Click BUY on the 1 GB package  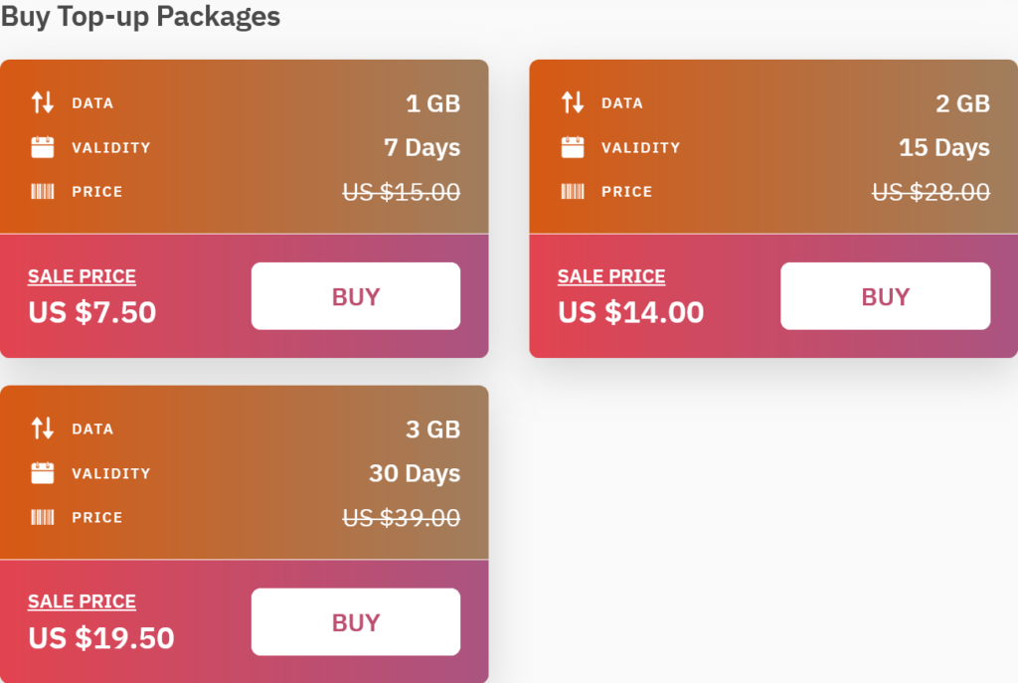[355, 295]
